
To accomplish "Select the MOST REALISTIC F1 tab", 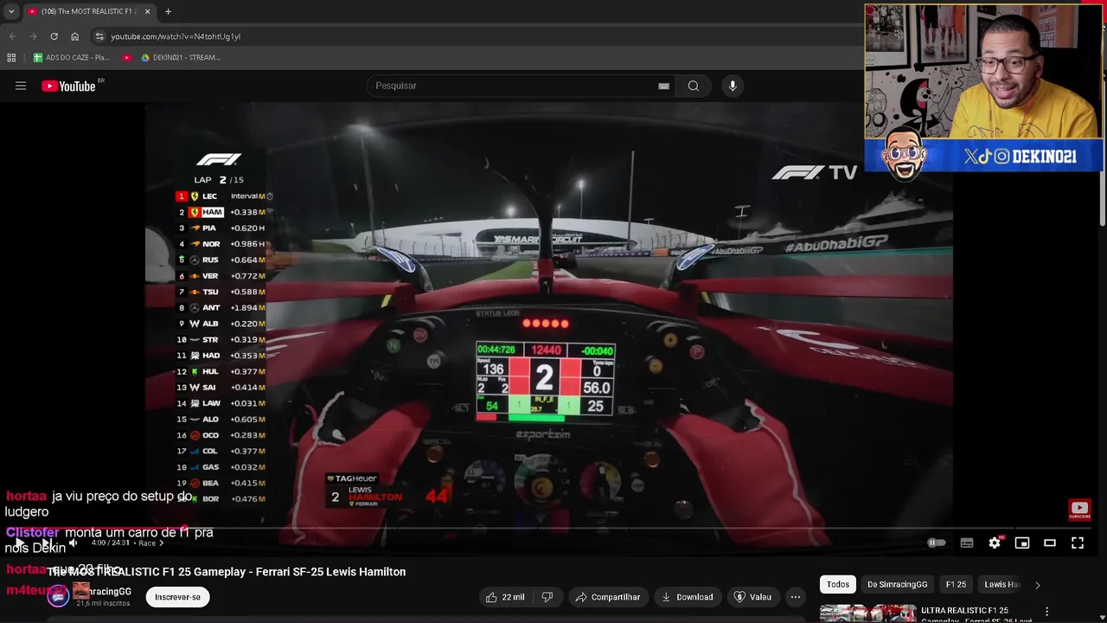I will point(88,11).
